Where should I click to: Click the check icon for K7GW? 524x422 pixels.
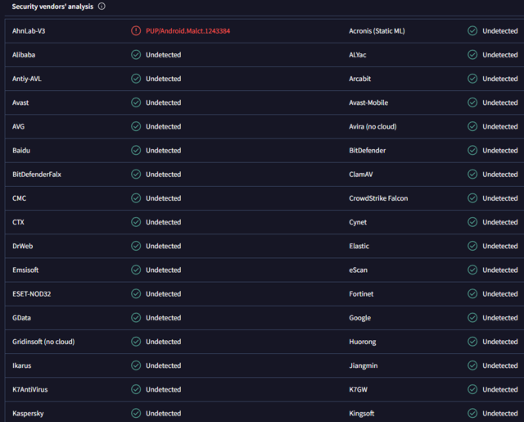472,389
